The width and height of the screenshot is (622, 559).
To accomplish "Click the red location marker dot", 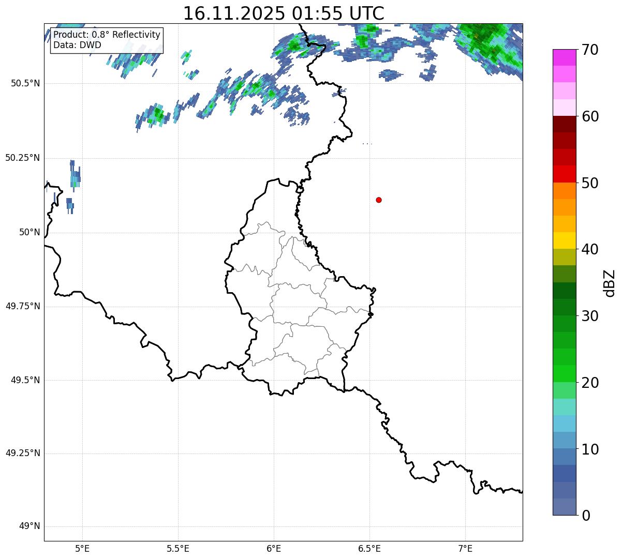I will [379, 200].
